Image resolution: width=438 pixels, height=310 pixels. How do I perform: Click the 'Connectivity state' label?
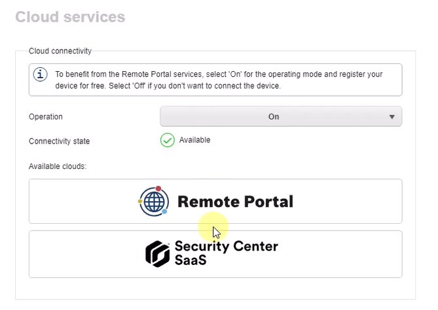[60, 141]
